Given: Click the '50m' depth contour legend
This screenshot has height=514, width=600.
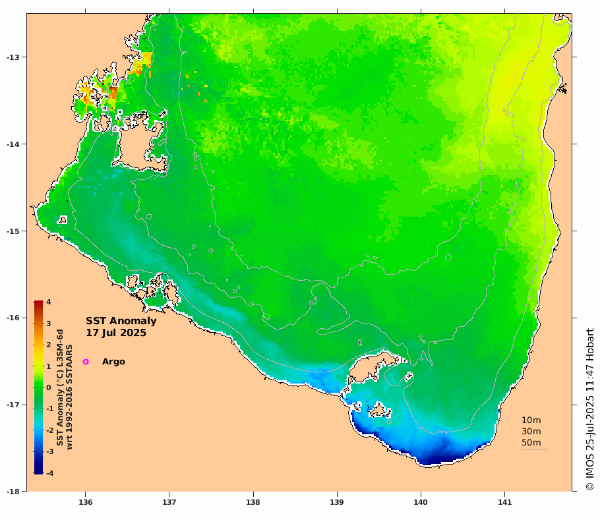Looking at the screenshot, I should pyautogui.click(x=531, y=442).
